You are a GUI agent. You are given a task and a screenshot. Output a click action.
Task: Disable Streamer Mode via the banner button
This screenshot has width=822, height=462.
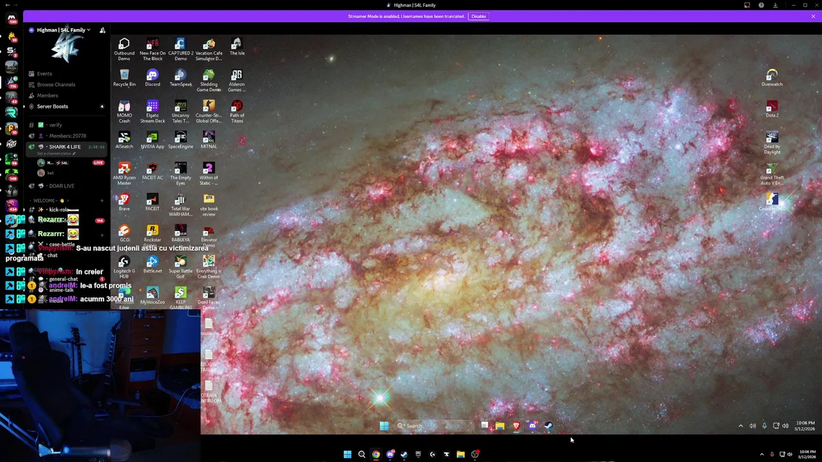[x=478, y=16]
